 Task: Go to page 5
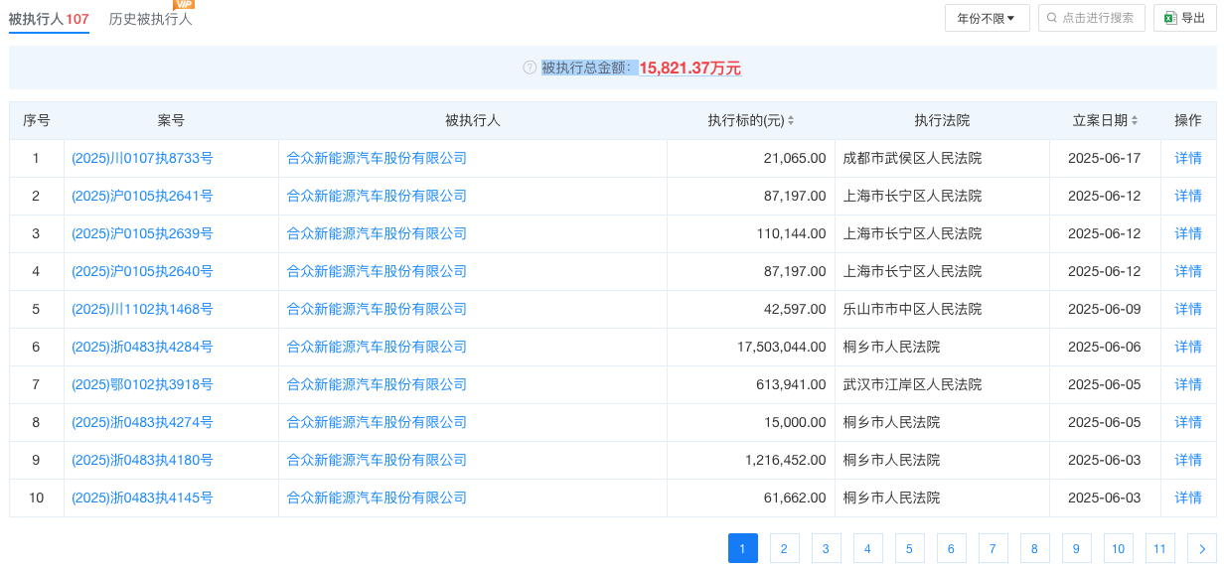pyautogui.click(x=909, y=548)
